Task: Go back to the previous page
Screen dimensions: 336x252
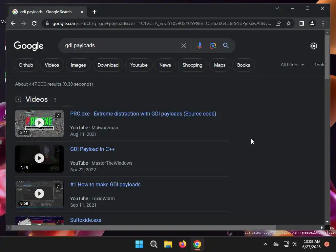Action: (x=13, y=23)
